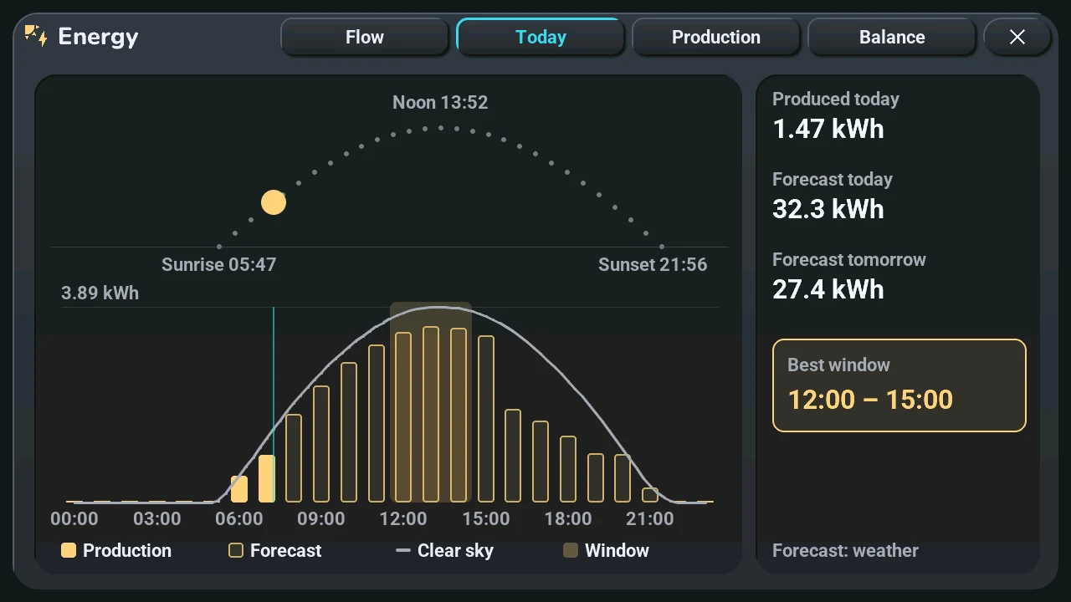Click the 'Sunrise 05:47' label

(218, 264)
